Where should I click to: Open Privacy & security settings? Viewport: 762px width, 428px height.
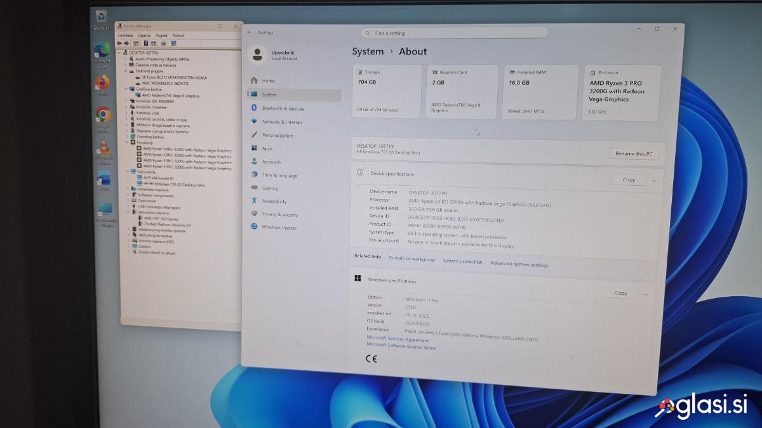[x=279, y=214]
